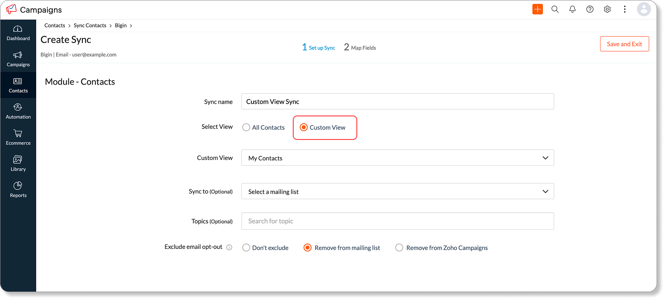This screenshot has height=299, width=664.
Task: Click the Module - Contacts heading
Action: [x=80, y=82]
